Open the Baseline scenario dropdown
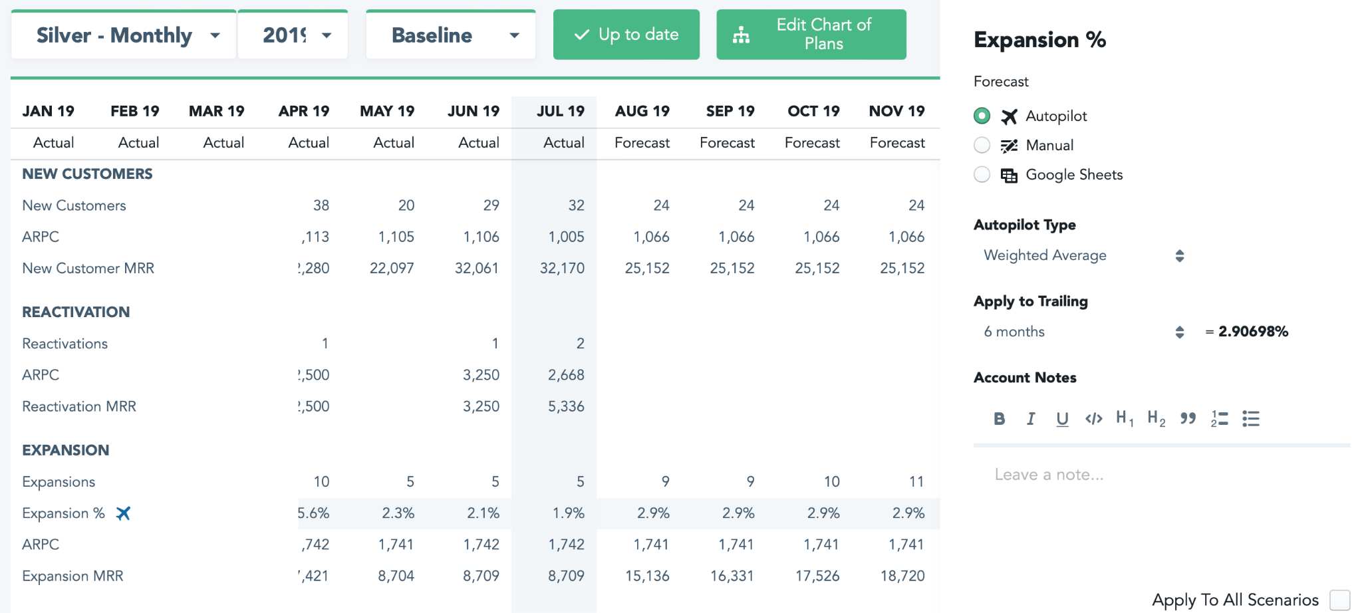The image size is (1362, 613). tap(451, 35)
